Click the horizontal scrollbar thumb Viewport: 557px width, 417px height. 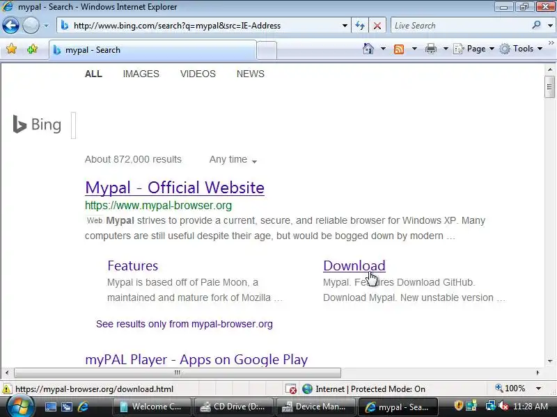click(178, 373)
